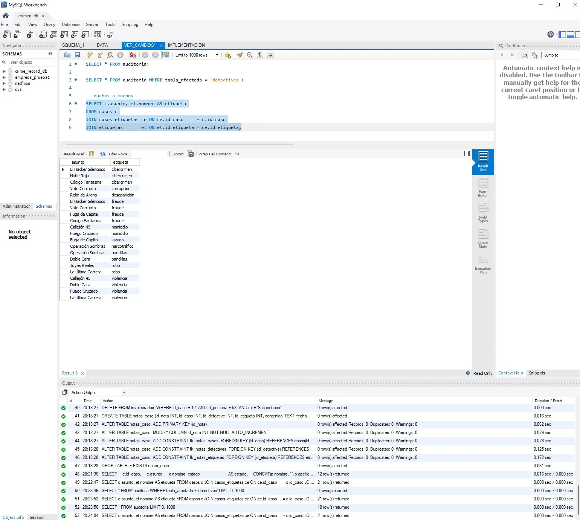The height and width of the screenshot is (520, 580).
Task: Toggle invisible characters display
Action: tap(260, 55)
